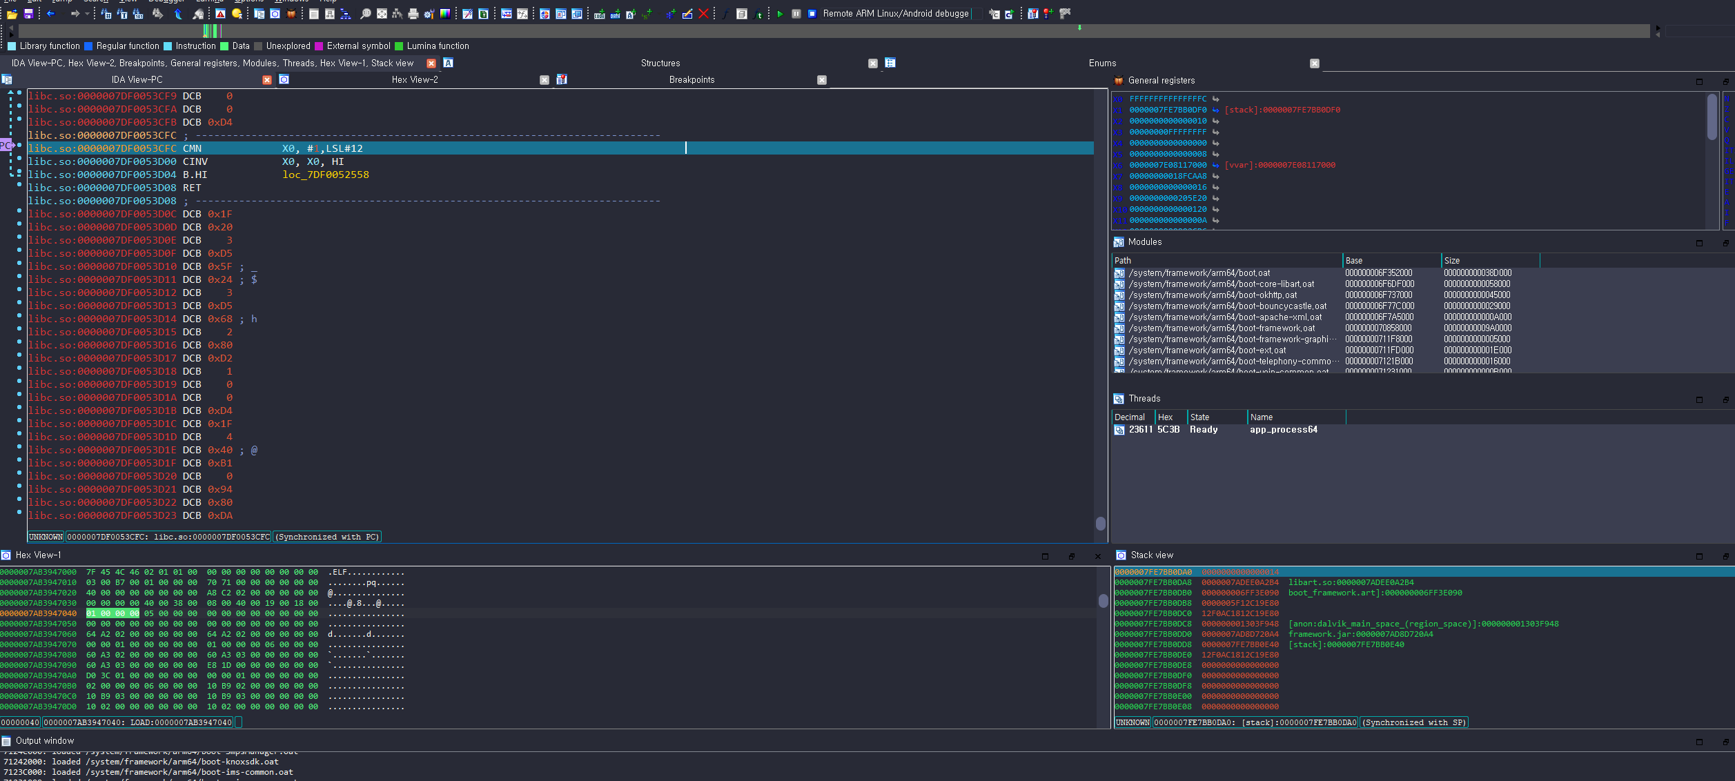
Task: Click the Synchronized with PC status label
Action: tap(327, 537)
